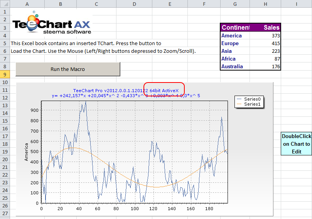Screen dimensions: 312x219
Task: Select column C header
Action: (96, 4)
